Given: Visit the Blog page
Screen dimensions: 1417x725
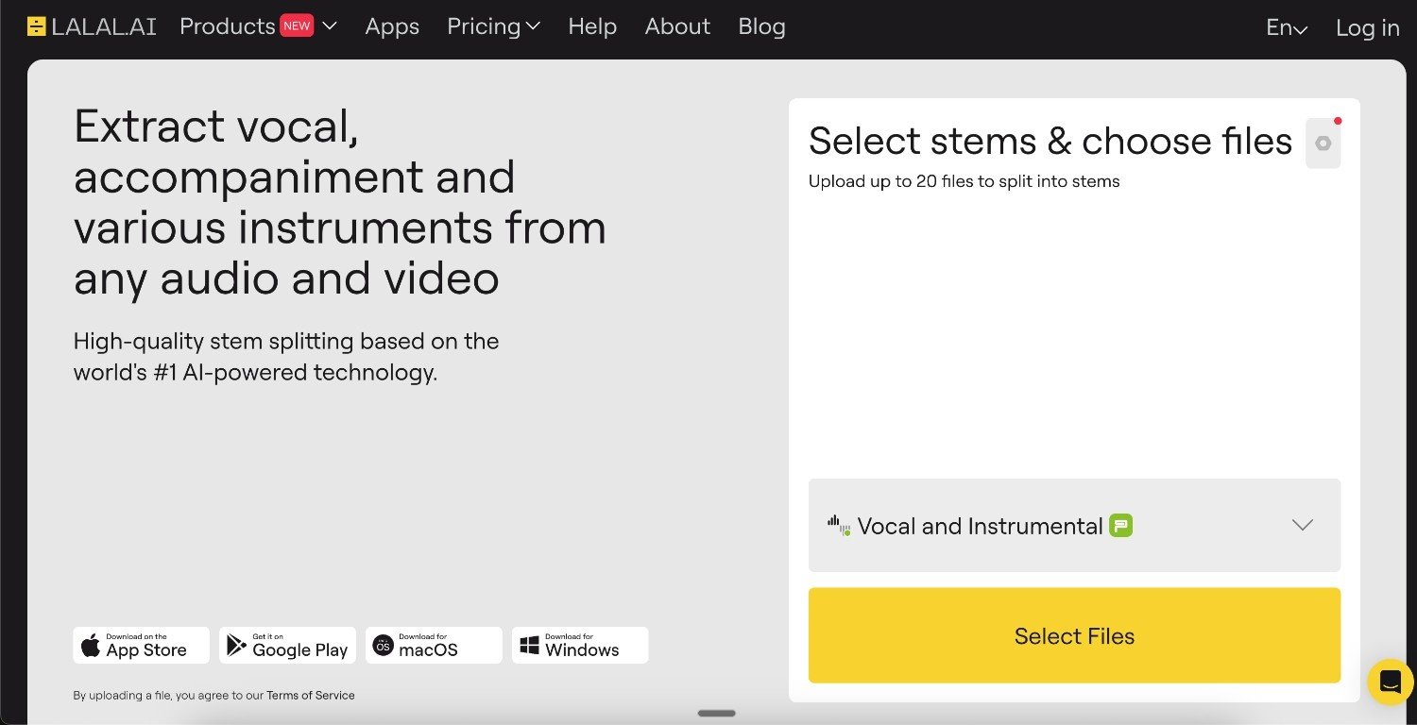Looking at the screenshot, I should 761,26.
